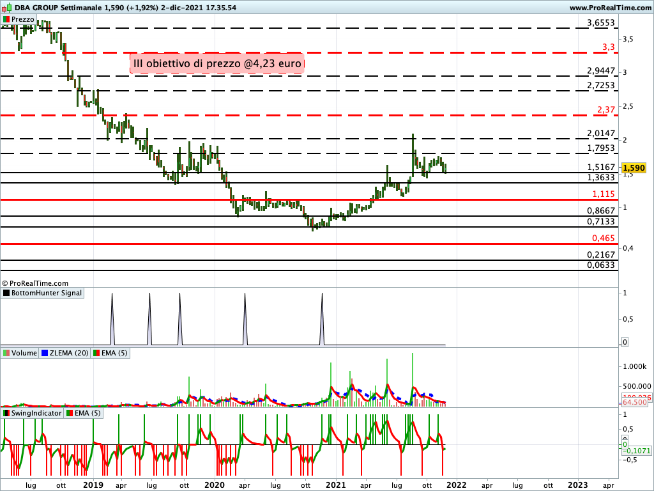Open the BottomHunter Signal indicator label
Viewport: 654px width, 491px height.
click(x=42, y=293)
